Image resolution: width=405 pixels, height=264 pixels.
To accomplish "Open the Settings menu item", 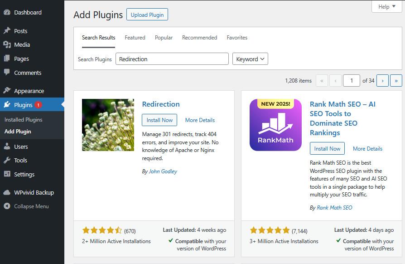I will (32, 174).
